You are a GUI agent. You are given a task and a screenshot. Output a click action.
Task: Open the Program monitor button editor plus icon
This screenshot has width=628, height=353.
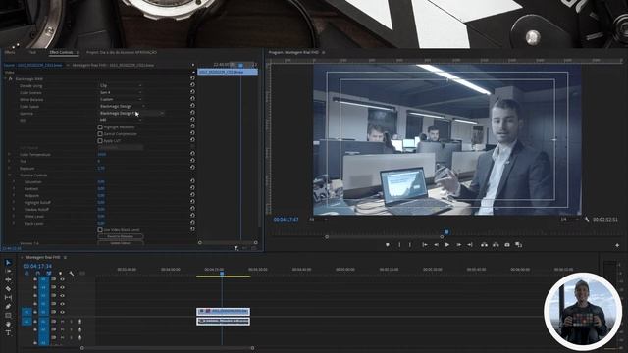[617, 245]
